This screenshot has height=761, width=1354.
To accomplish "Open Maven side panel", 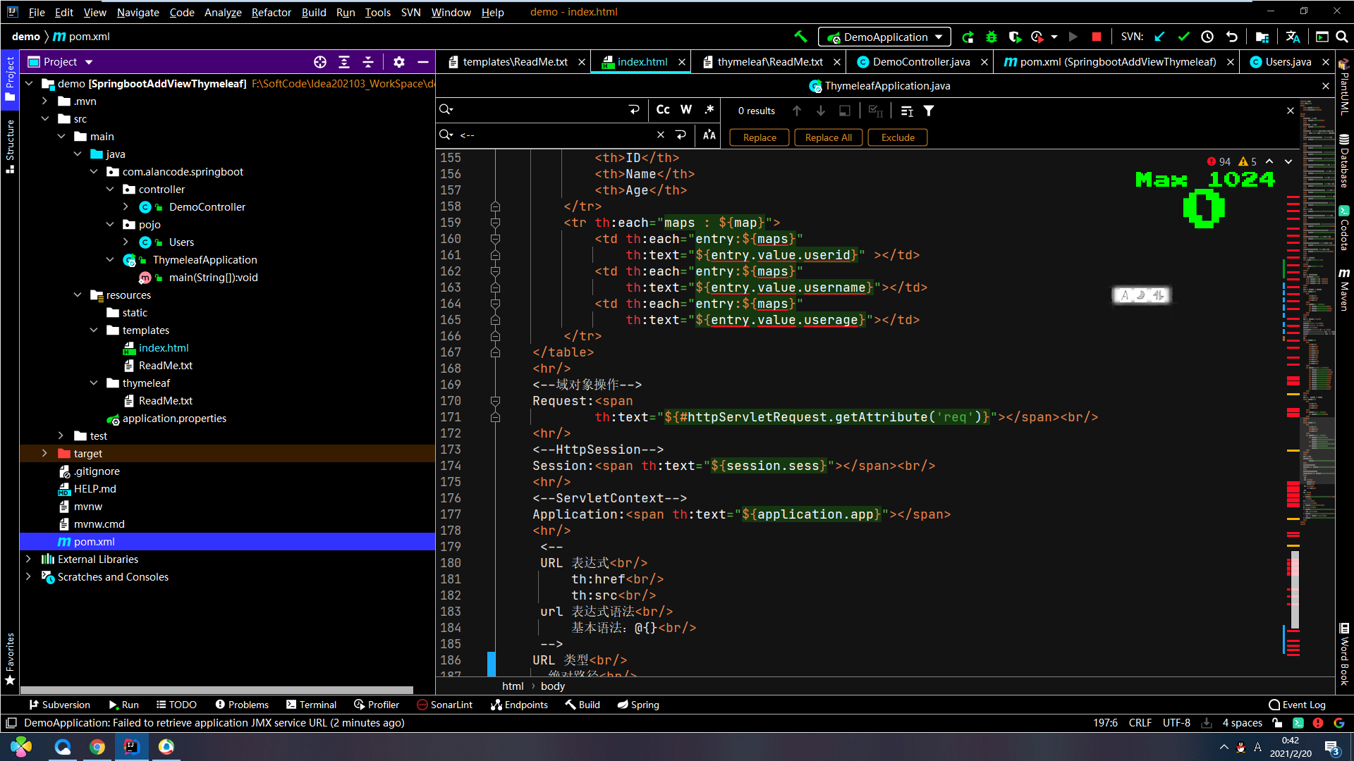I will 1344,289.
